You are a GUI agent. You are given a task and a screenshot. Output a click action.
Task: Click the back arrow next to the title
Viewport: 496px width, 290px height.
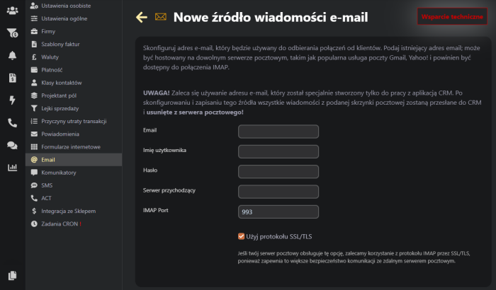pos(142,17)
